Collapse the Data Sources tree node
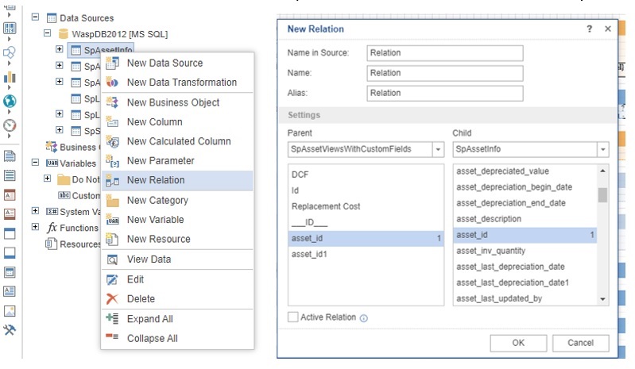Screen dimensions: 635x369 (34, 17)
